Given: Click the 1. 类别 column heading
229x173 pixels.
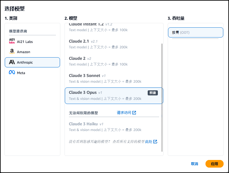Looking at the screenshot, I should tap(11, 18).
